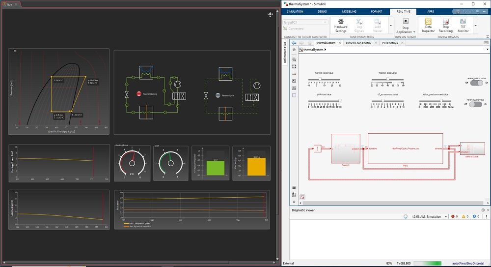The image size is (491, 267).
Task: Click the HeatPumpCycle_Propane_src FMU block
Action: pyautogui.click(x=405, y=148)
